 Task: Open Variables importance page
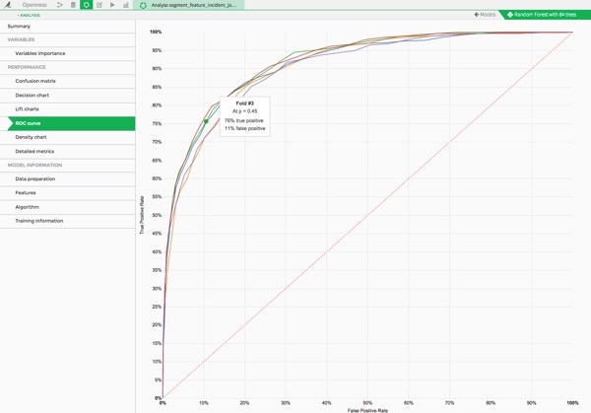point(67,53)
